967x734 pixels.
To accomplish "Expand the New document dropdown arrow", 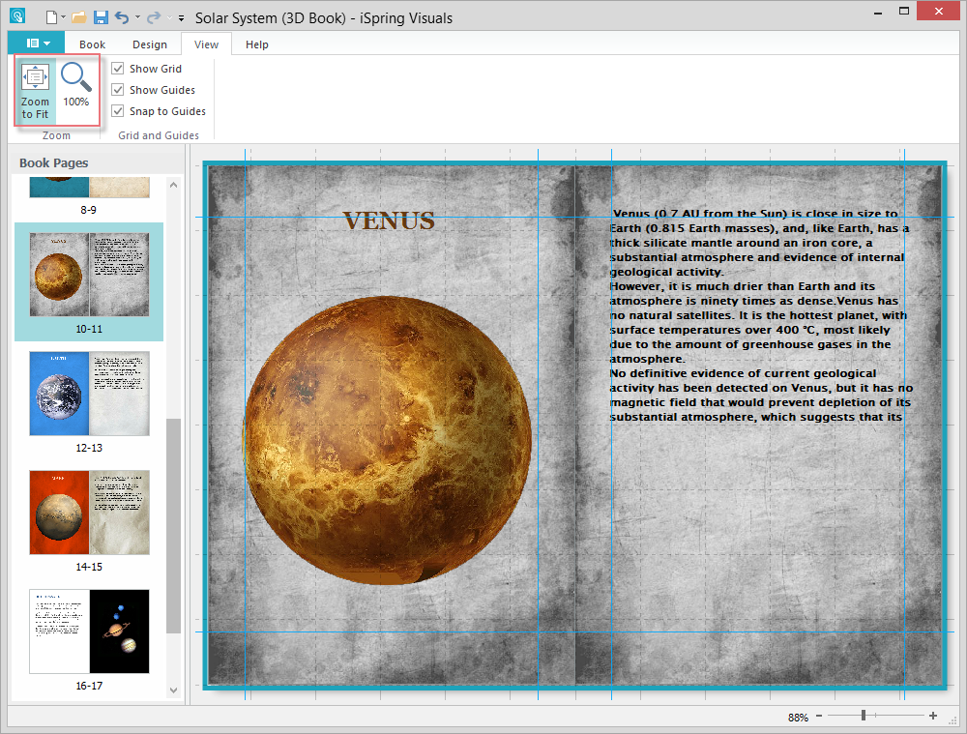I will pos(63,17).
